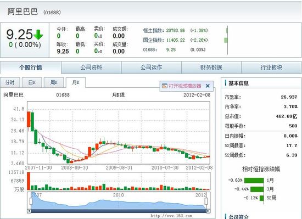Click the 市盈率 value 26.937
Image resolution: width=302 pixels, height=219 pixels.
[289, 97]
